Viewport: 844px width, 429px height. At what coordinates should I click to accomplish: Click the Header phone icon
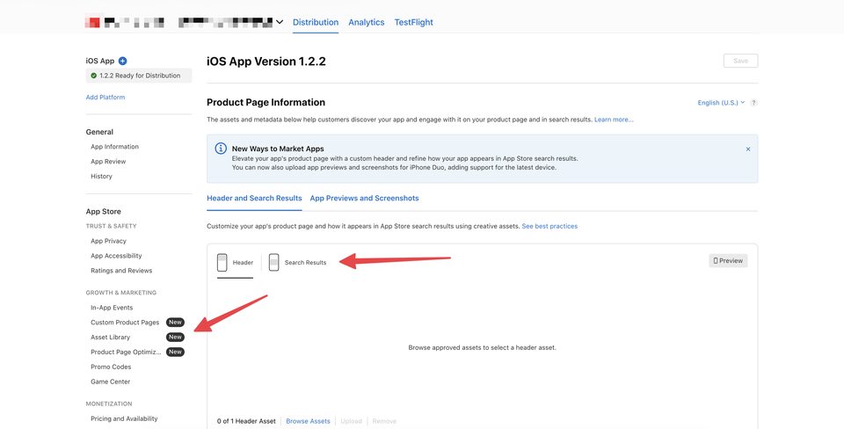(x=222, y=263)
